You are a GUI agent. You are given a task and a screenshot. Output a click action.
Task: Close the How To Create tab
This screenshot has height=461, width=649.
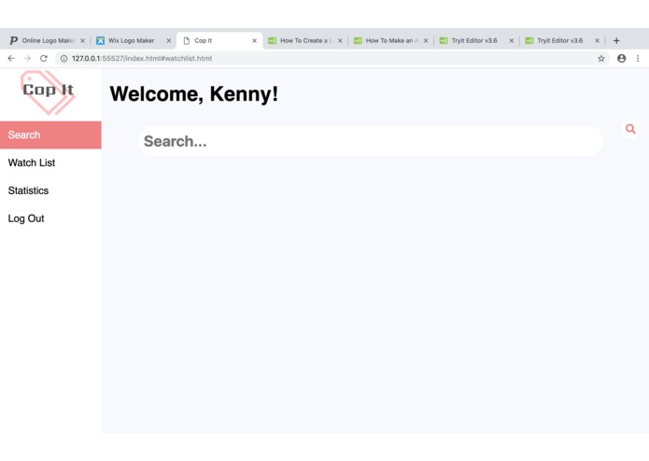point(340,40)
